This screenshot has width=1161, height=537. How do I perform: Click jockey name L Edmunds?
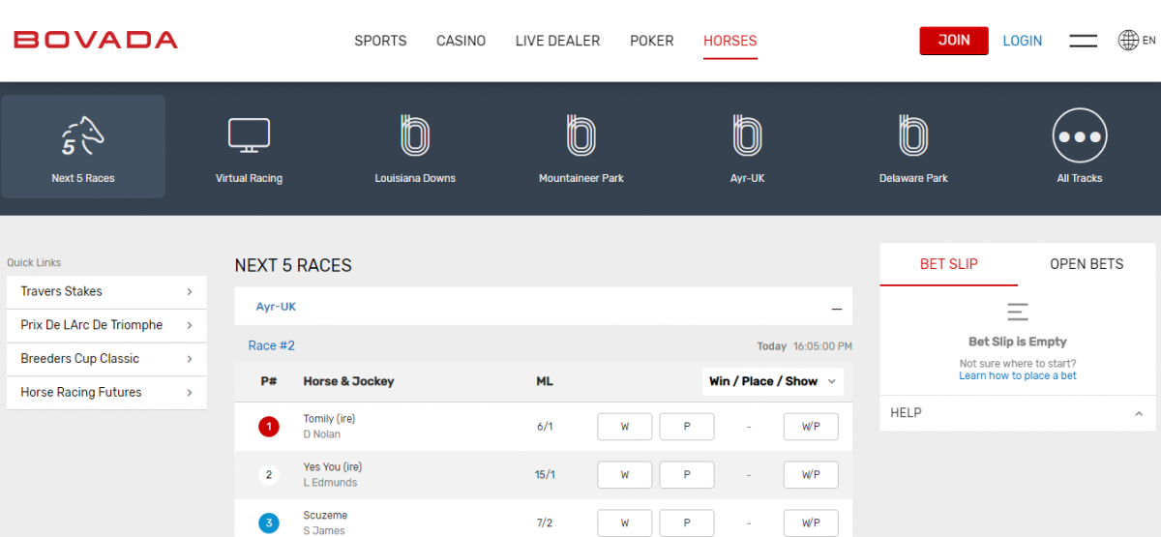tap(330, 483)
